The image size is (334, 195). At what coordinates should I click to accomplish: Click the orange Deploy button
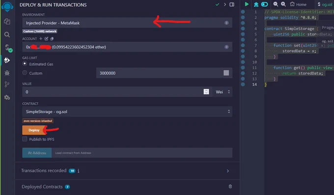[34, 130]
